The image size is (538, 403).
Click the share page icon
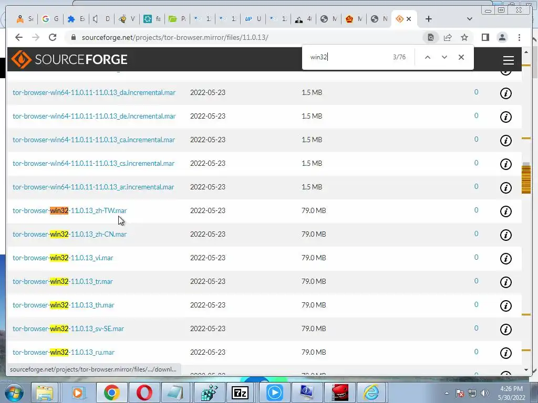[x=448, y=37]
